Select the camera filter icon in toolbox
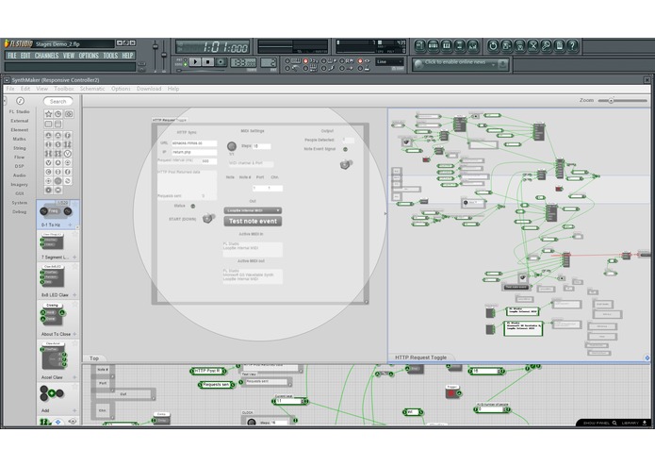 [69, 114]
